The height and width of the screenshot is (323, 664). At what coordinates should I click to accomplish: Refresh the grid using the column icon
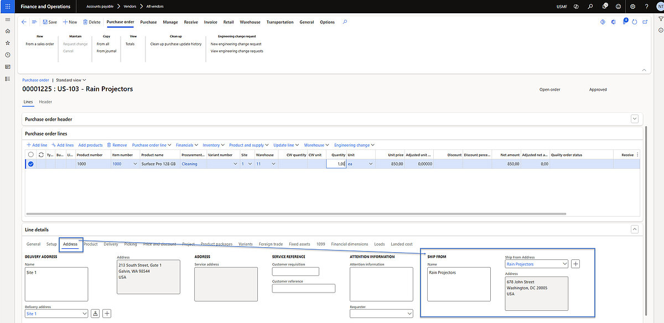tap(41, 155)
